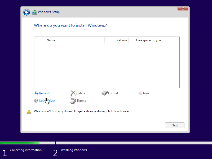Click the Delete link
Image resolution: width=212 pixels, height=159 pixels.
pyautogui.click(x=81, y=93)
